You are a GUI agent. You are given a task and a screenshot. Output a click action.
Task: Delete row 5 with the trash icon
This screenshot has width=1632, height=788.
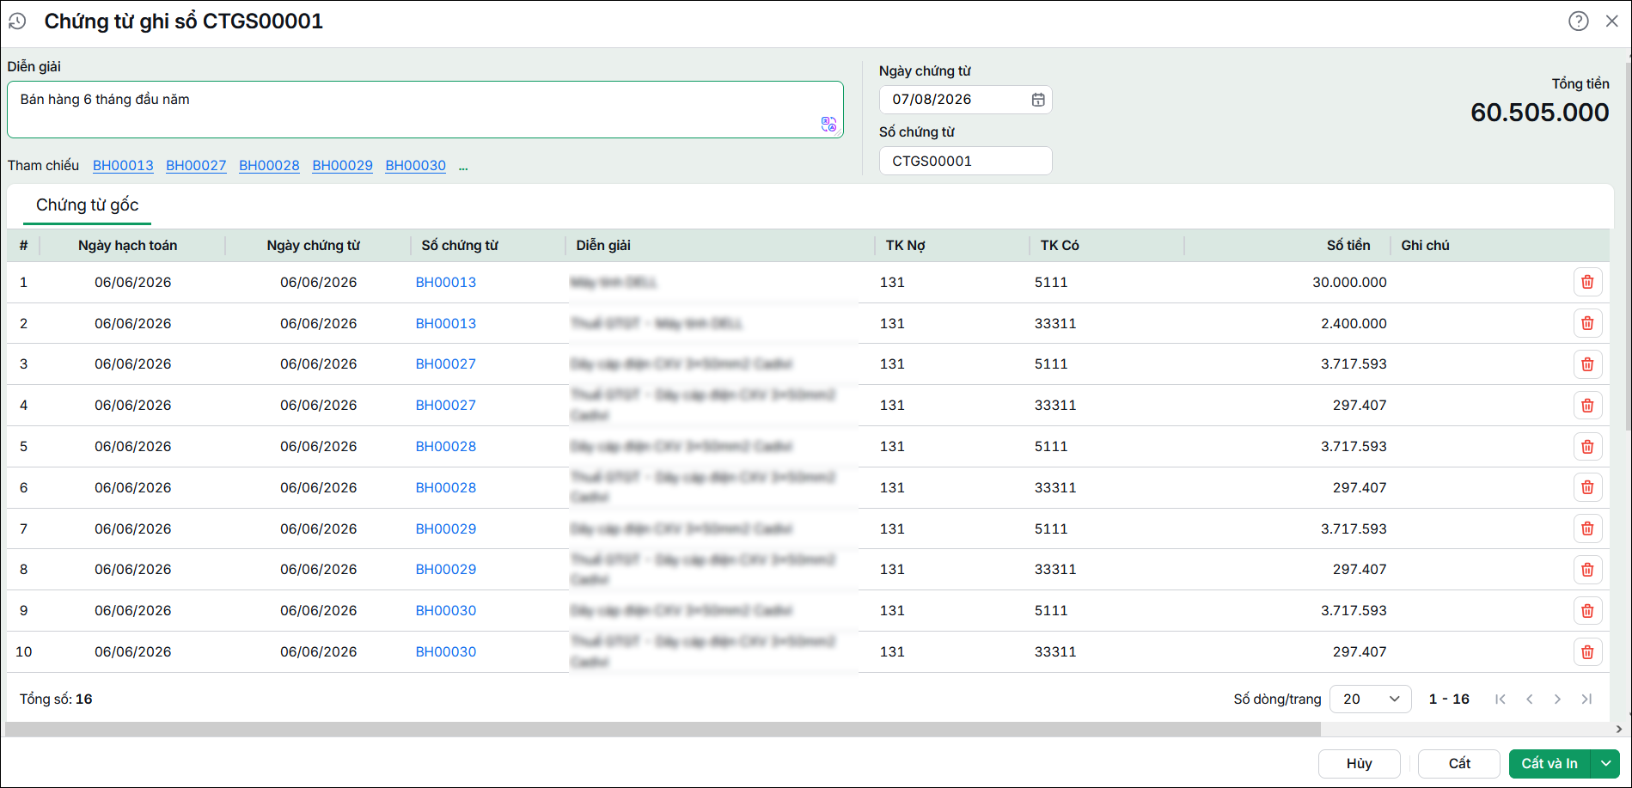(x=1587, y=447)
